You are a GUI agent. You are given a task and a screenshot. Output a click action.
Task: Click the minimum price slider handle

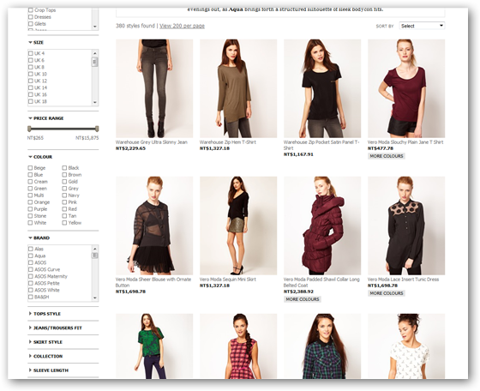[x=29, y=129]
